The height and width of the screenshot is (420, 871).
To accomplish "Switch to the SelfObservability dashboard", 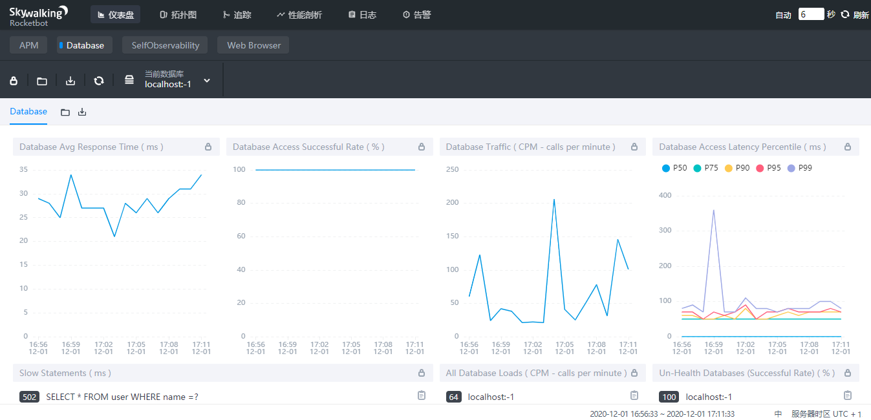I will pyautogui.click(x=166, y=45).
